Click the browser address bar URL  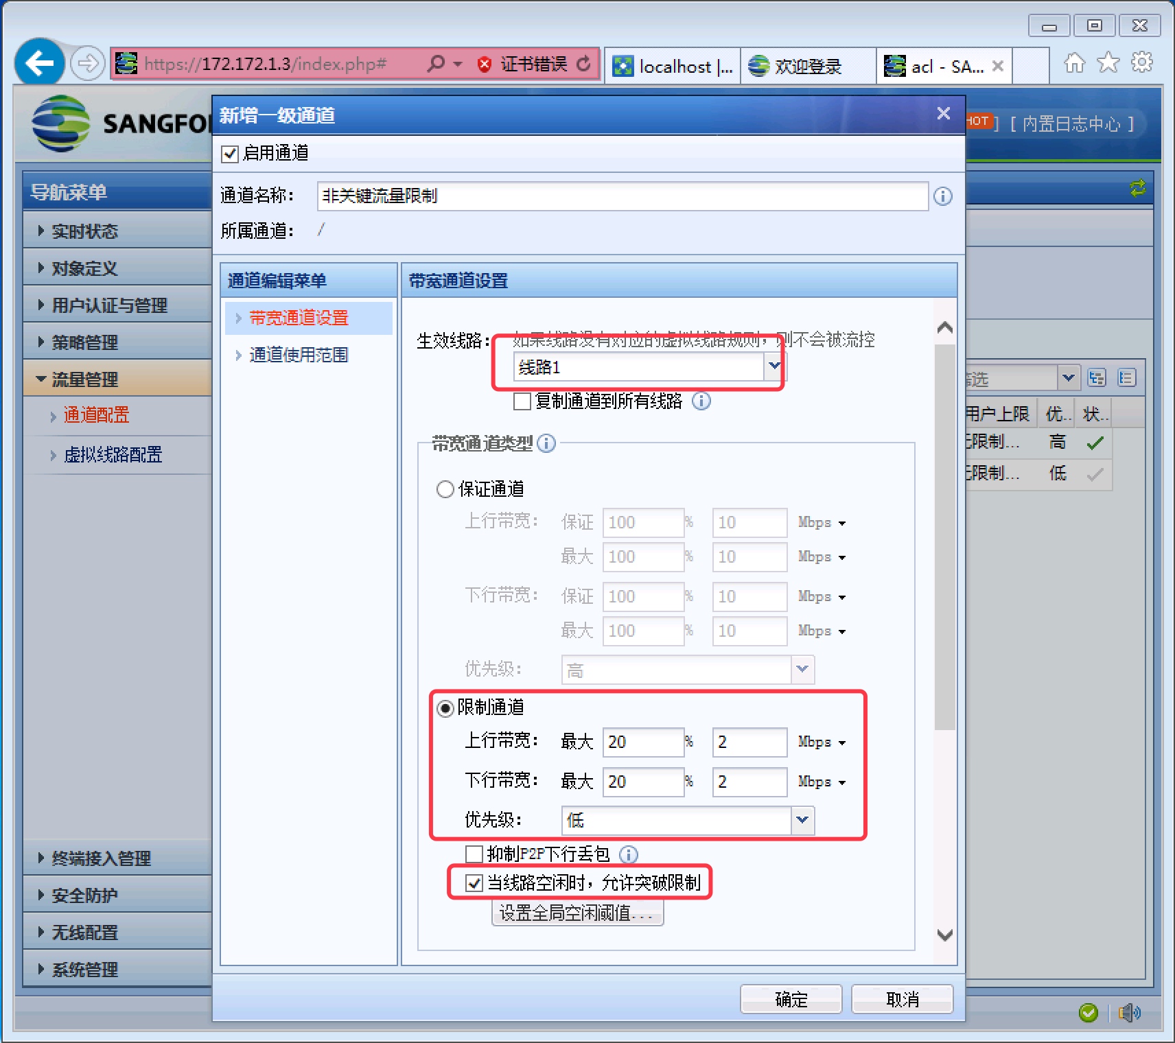[x=266, y=64]
